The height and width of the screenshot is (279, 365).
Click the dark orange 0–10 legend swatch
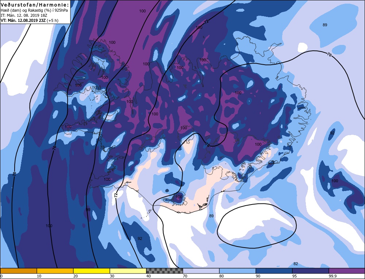pos(19,271)
